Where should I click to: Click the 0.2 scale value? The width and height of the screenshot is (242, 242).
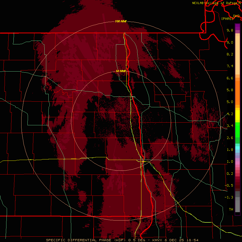(230, 174)
